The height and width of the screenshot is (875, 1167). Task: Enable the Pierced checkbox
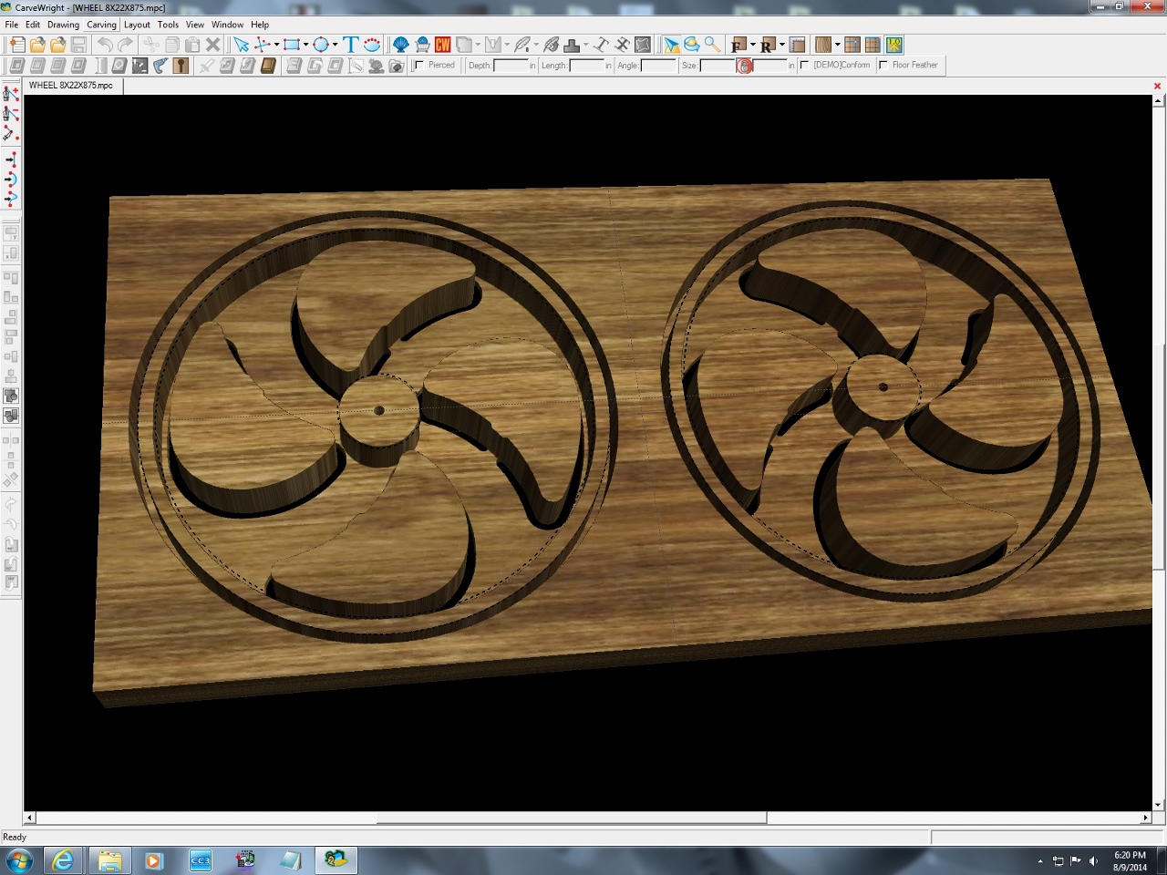point(420,66)
